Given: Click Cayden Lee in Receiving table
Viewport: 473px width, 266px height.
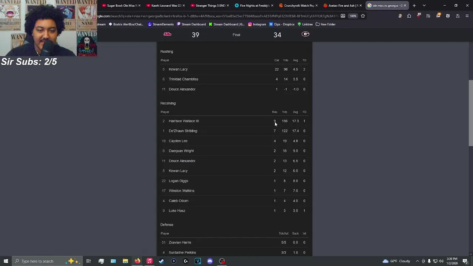Looking at the screenshot, I should (x=178, y=141).
